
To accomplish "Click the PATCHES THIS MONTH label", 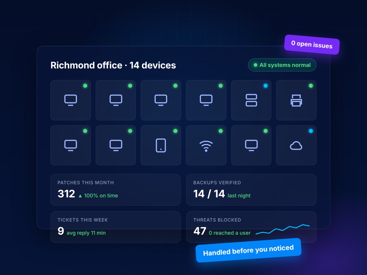I will (x=86, y=183).
